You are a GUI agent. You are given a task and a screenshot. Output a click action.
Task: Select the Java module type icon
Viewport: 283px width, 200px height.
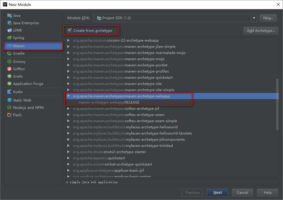point(9,16)
